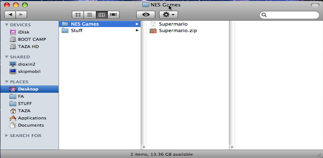Switch to list view
Image resolution: width=323 pixels, height=158 pixels.
pos(90,15)
